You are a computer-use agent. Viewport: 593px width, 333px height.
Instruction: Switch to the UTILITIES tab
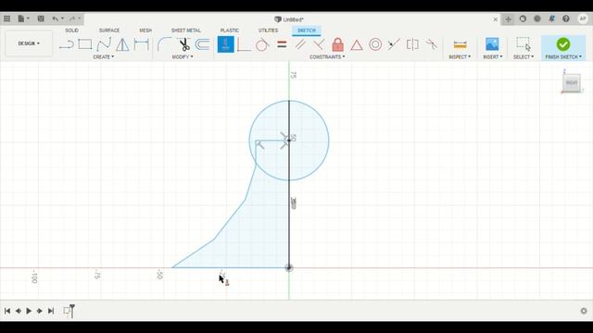point(268,31)
